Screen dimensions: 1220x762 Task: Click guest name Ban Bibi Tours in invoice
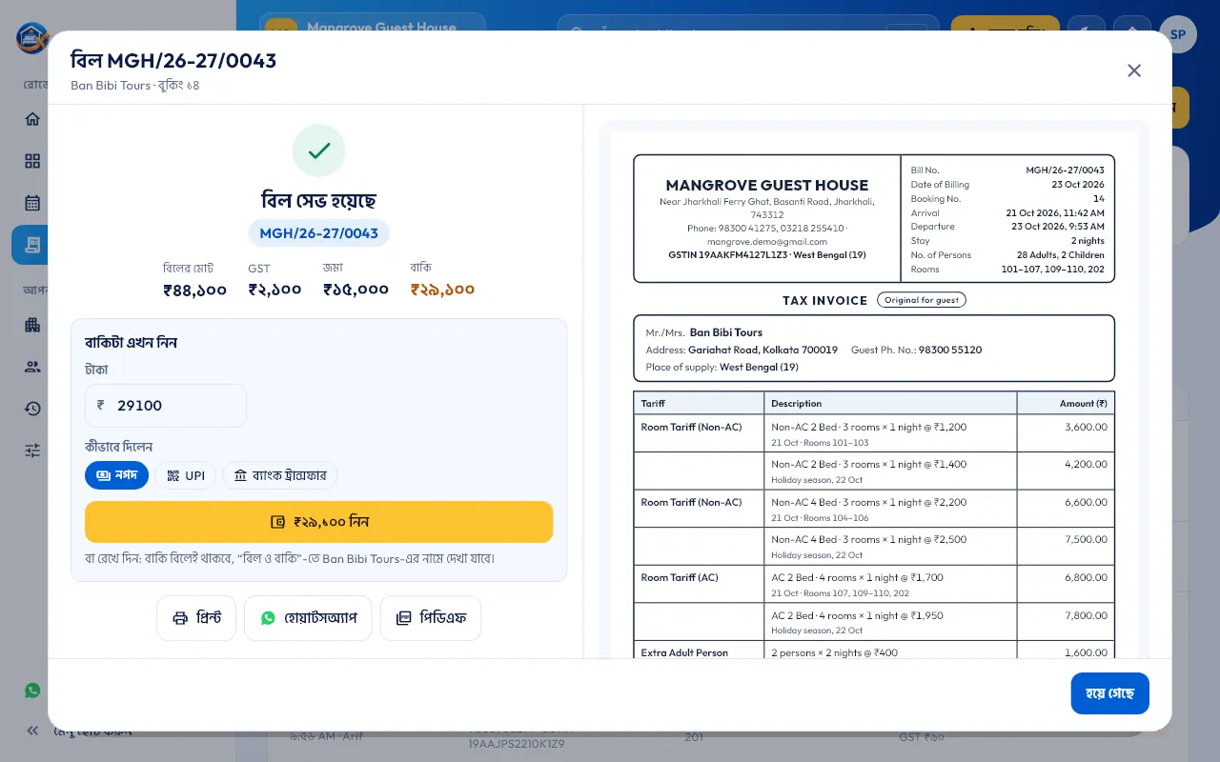[x=726, y=332]
